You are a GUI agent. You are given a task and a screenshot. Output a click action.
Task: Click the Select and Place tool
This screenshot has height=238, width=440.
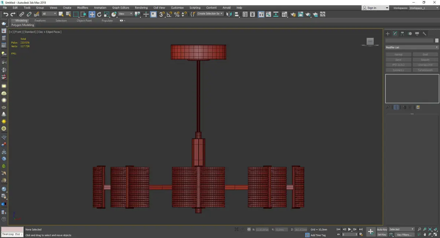tap(114, 14)
